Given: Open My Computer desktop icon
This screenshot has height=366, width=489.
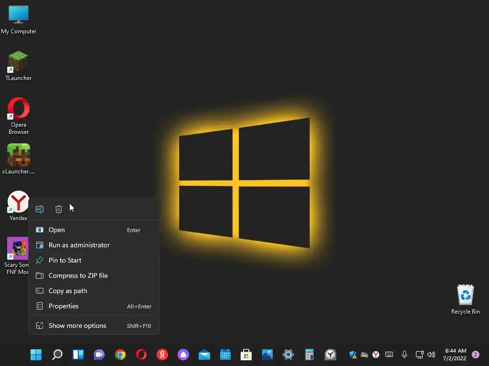Looking at the screenshot, I should click(x=19, y=19).
